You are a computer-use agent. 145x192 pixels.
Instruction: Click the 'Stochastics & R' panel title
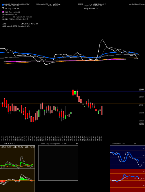coord(118,144)
